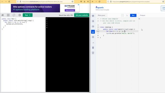
Task: Click the green Get your website button
Action: click(x=82, y=15)
